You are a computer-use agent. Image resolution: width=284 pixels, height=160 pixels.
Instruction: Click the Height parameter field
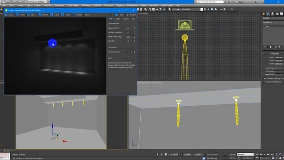point(279,64)
